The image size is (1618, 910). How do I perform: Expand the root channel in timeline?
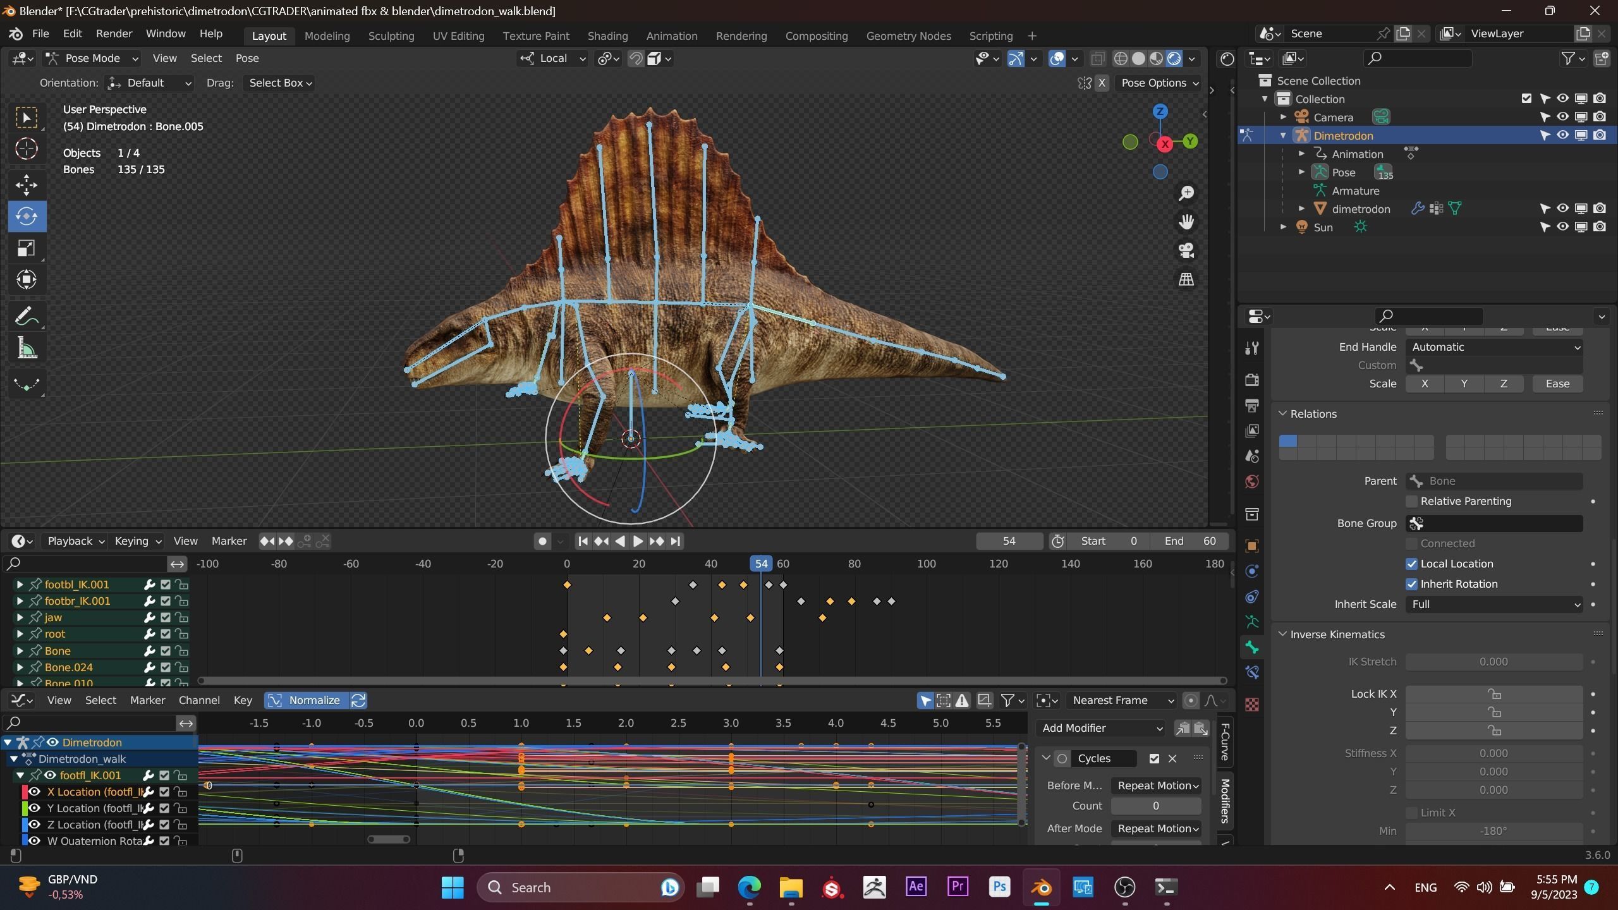point(20,634)
